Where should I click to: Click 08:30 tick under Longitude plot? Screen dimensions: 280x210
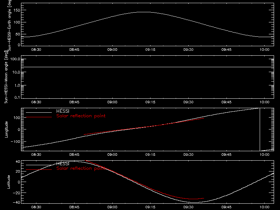pos(36,155)
